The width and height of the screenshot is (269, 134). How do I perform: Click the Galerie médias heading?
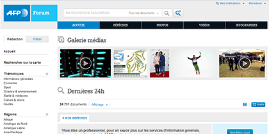coord(87,40)
